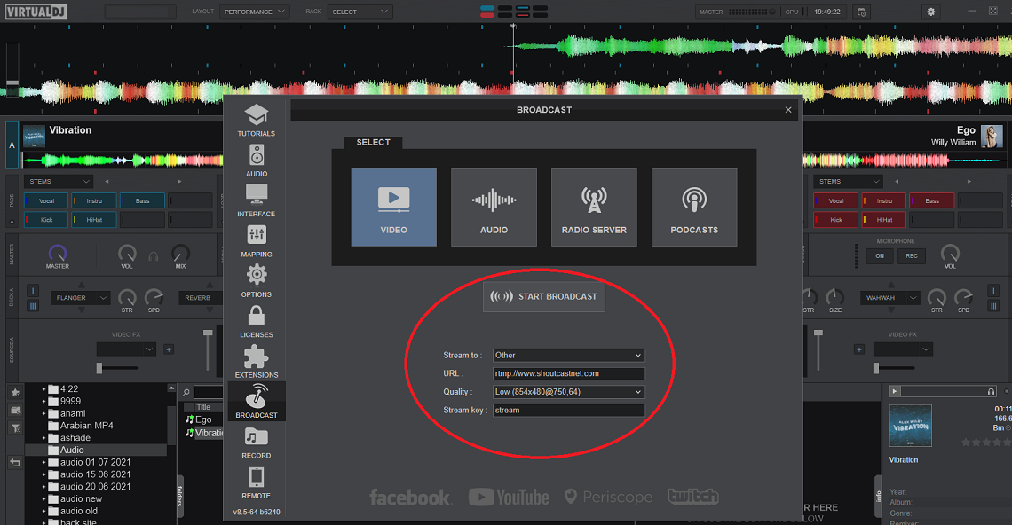Open the Stream to dropdown
1012x525 pixels.
[568, 355]
